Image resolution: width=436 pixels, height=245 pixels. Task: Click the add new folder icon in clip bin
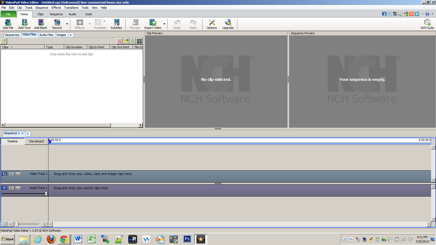coord(126,41)
